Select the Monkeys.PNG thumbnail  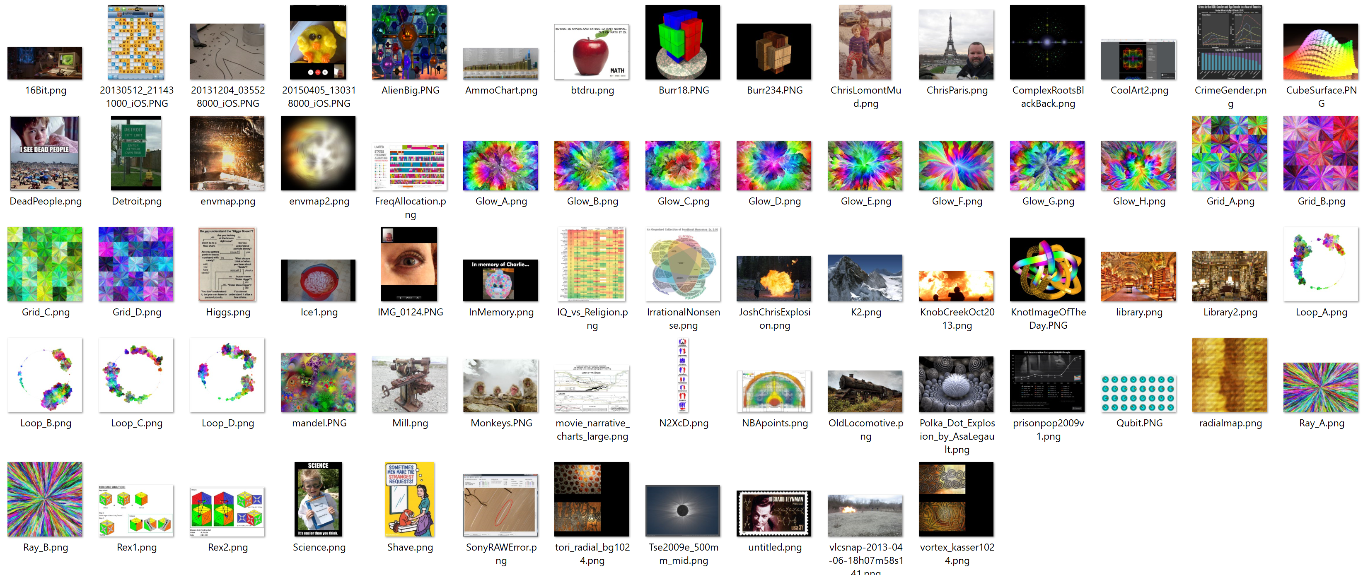(500, 385)
